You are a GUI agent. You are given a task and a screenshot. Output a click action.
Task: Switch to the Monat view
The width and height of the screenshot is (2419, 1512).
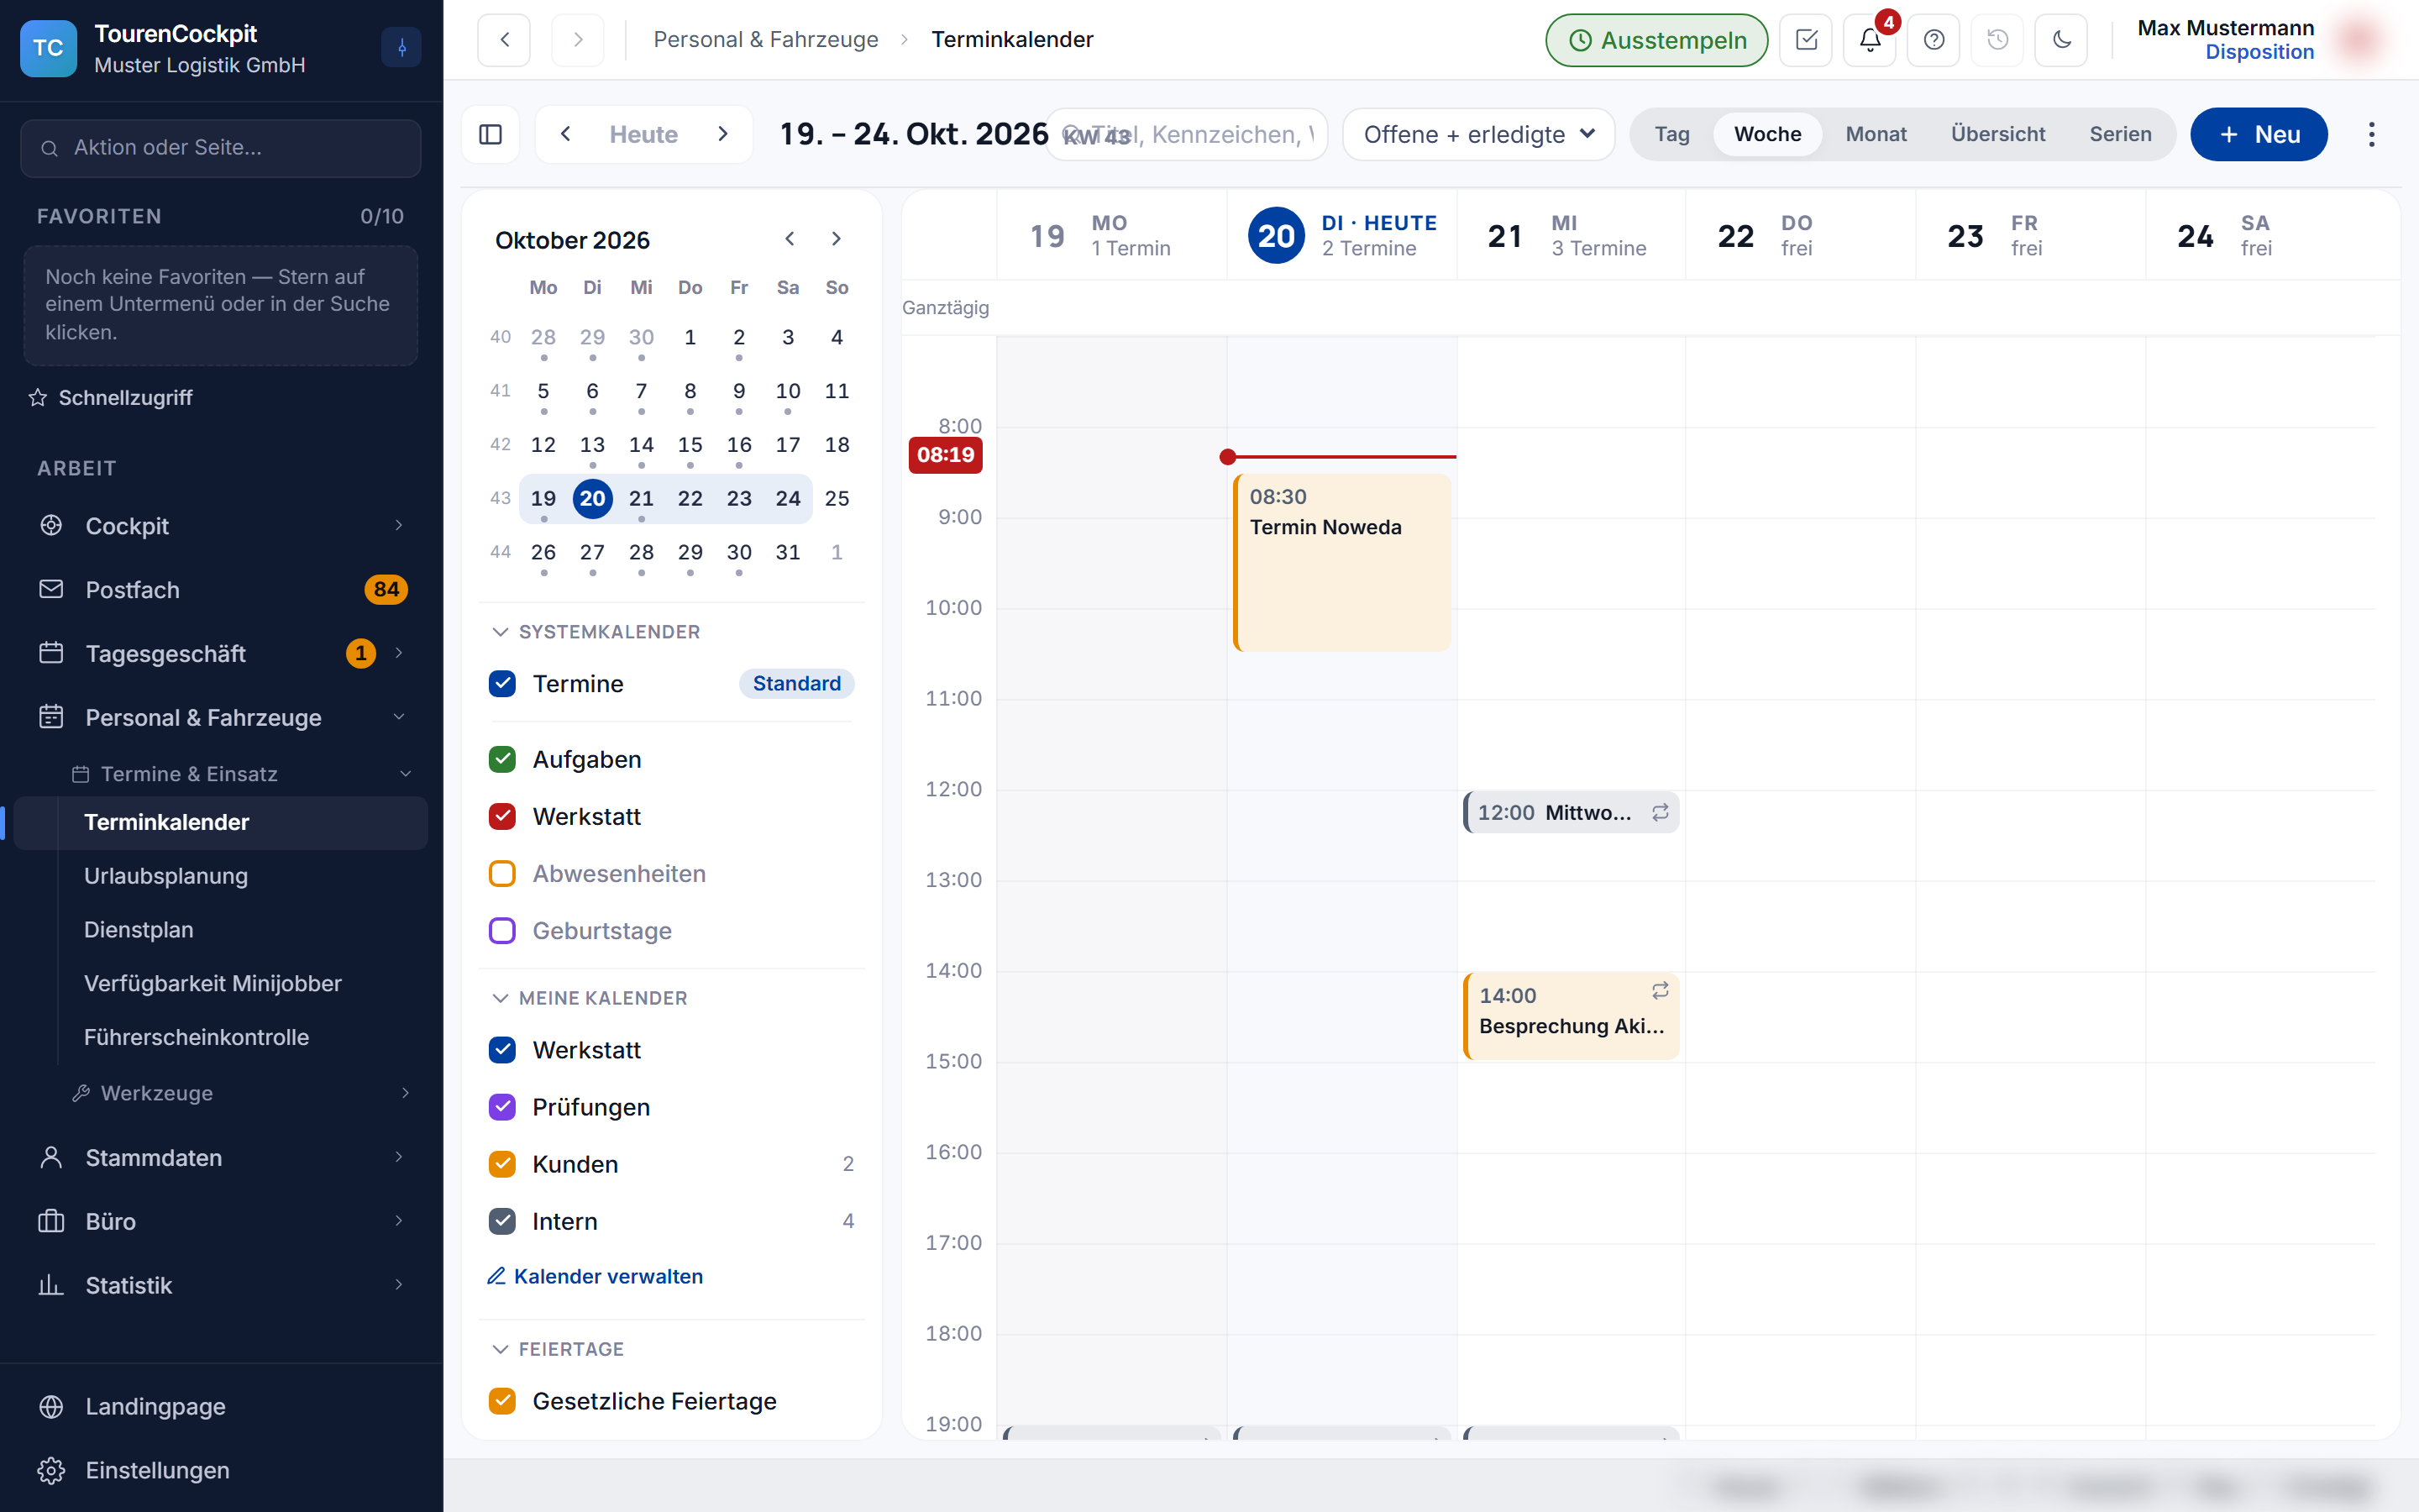[x=1876, y=134]
